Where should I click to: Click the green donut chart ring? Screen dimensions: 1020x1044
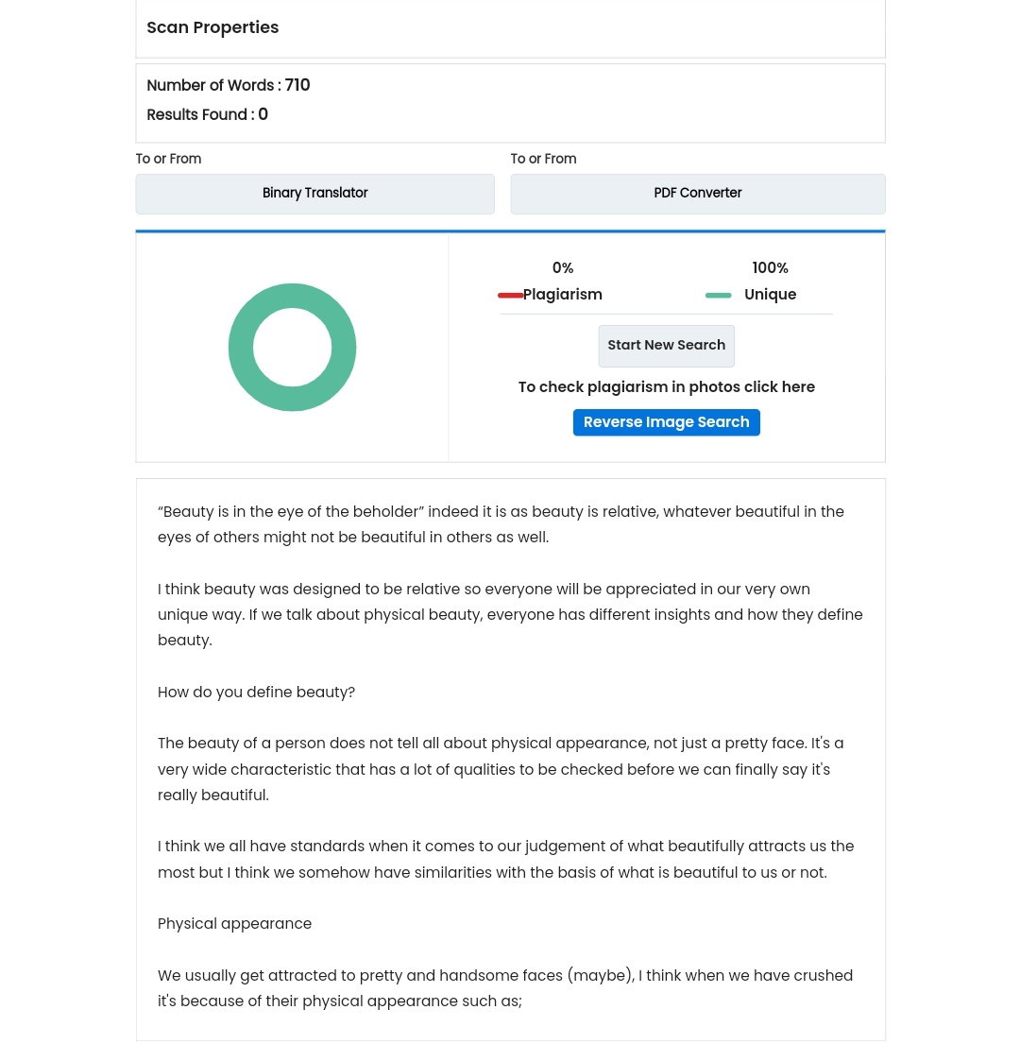(x=292, y=296)
